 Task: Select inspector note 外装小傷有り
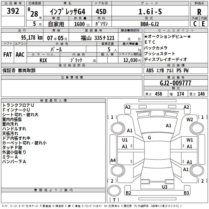14,152
